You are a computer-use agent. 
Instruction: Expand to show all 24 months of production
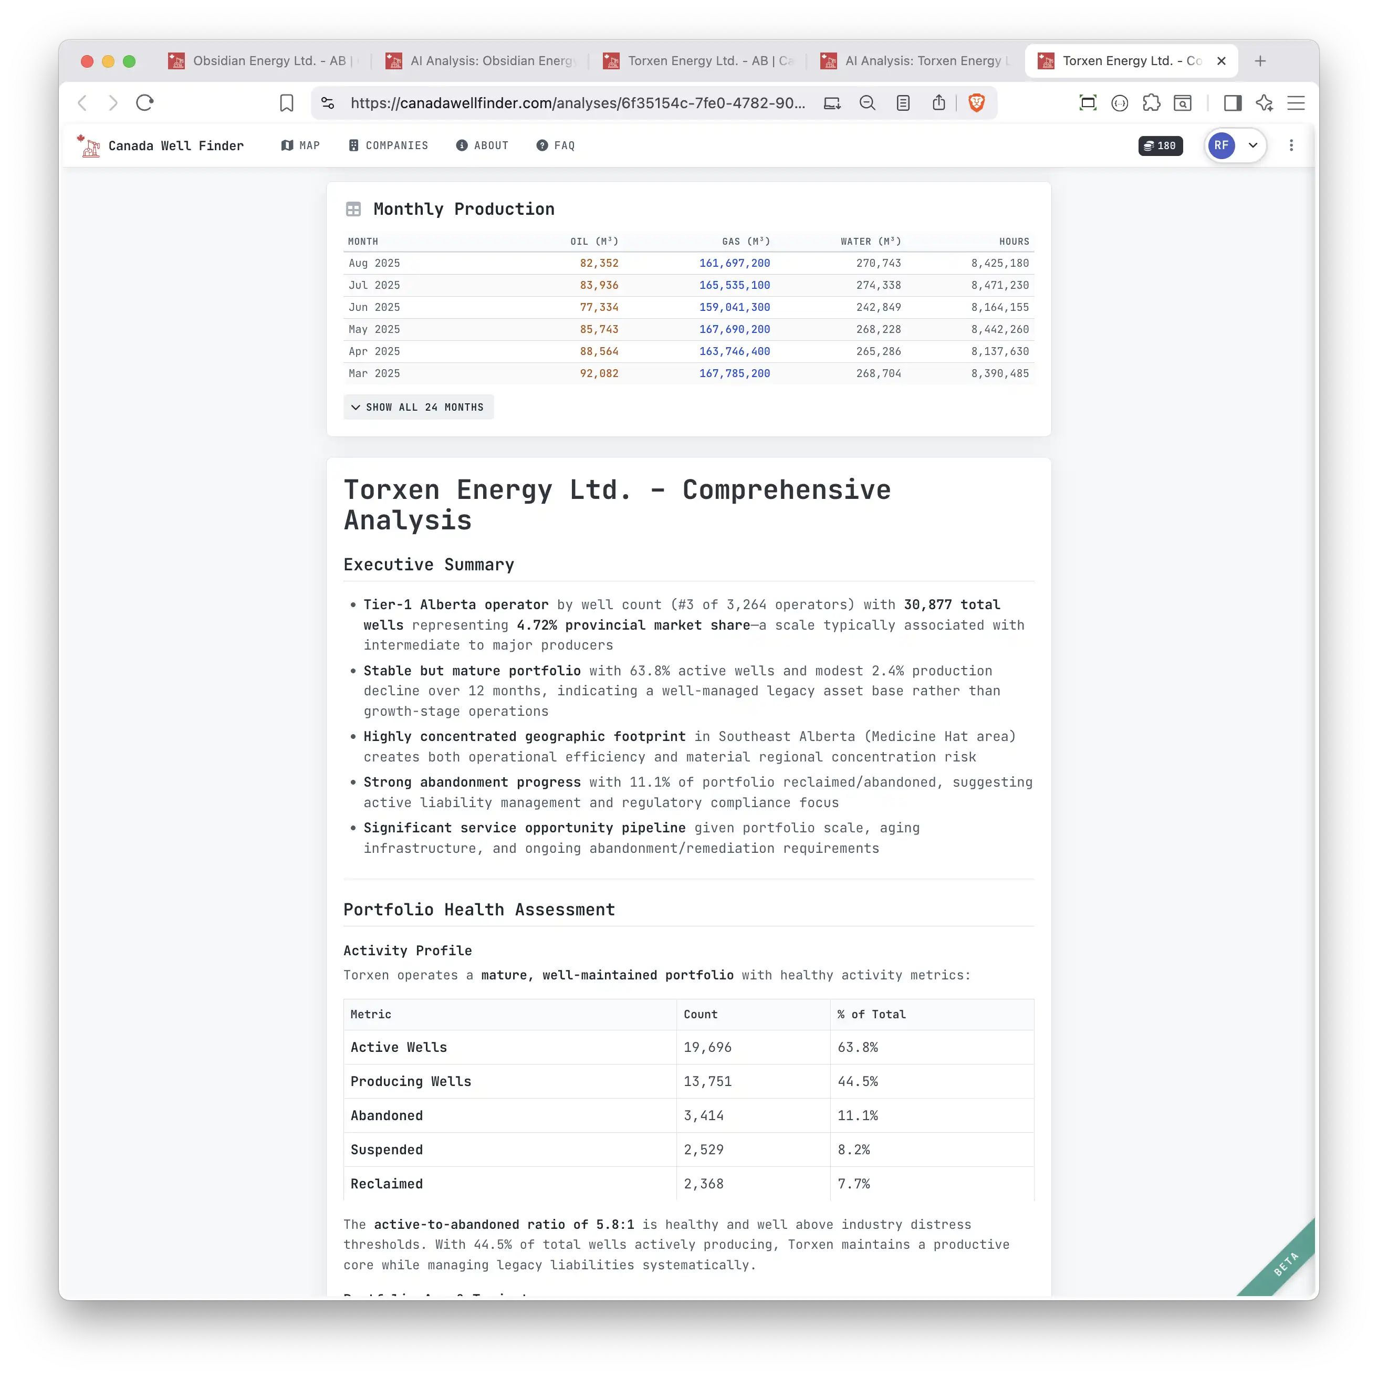click(419, 406)
